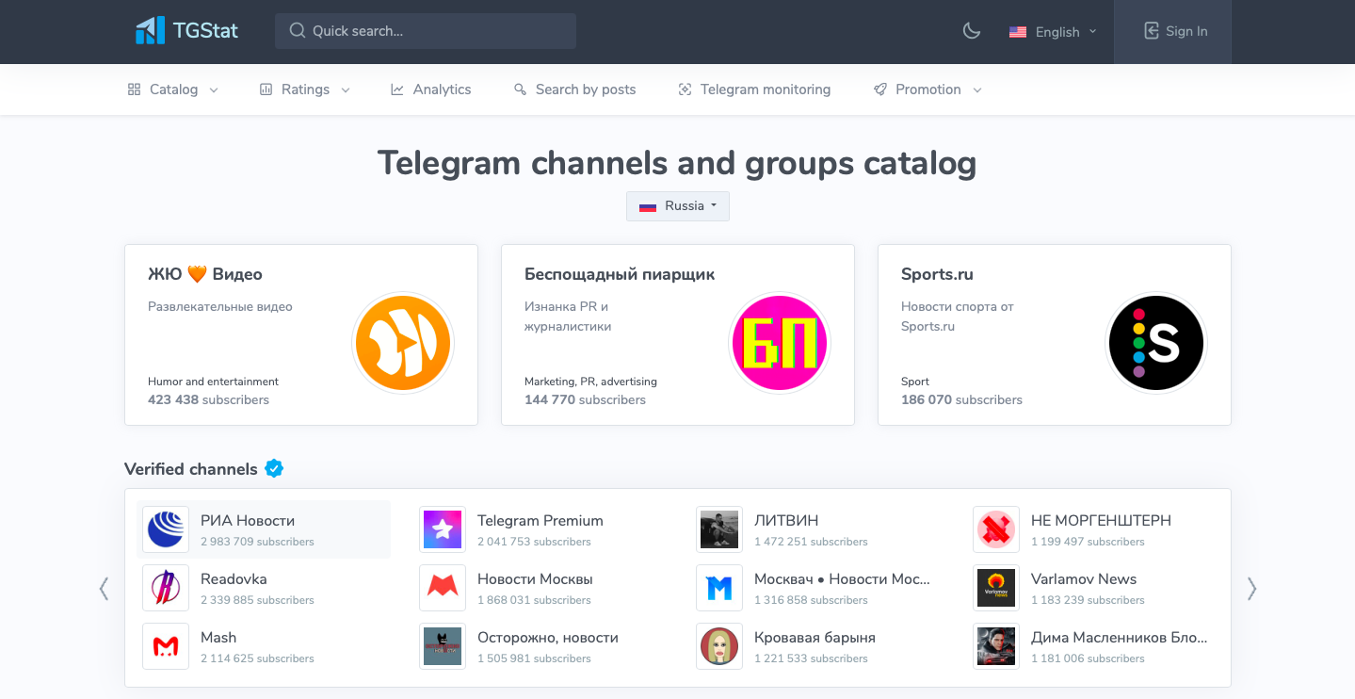Open the Sports.ru black S avatar

[x=1156, y=343]
